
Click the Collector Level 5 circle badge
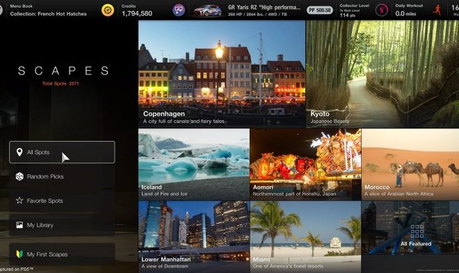pos(381,10)
